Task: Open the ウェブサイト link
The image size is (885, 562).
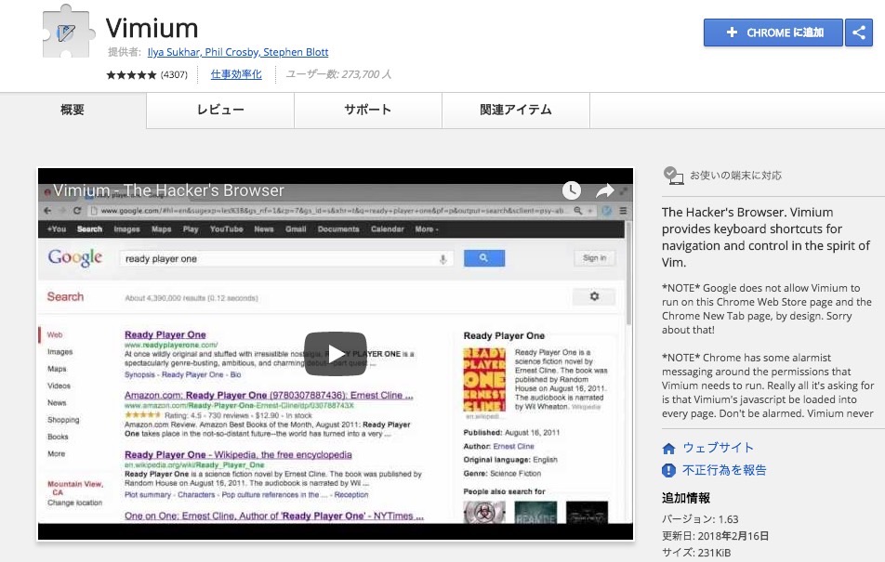Action: [x=718, y=448]
